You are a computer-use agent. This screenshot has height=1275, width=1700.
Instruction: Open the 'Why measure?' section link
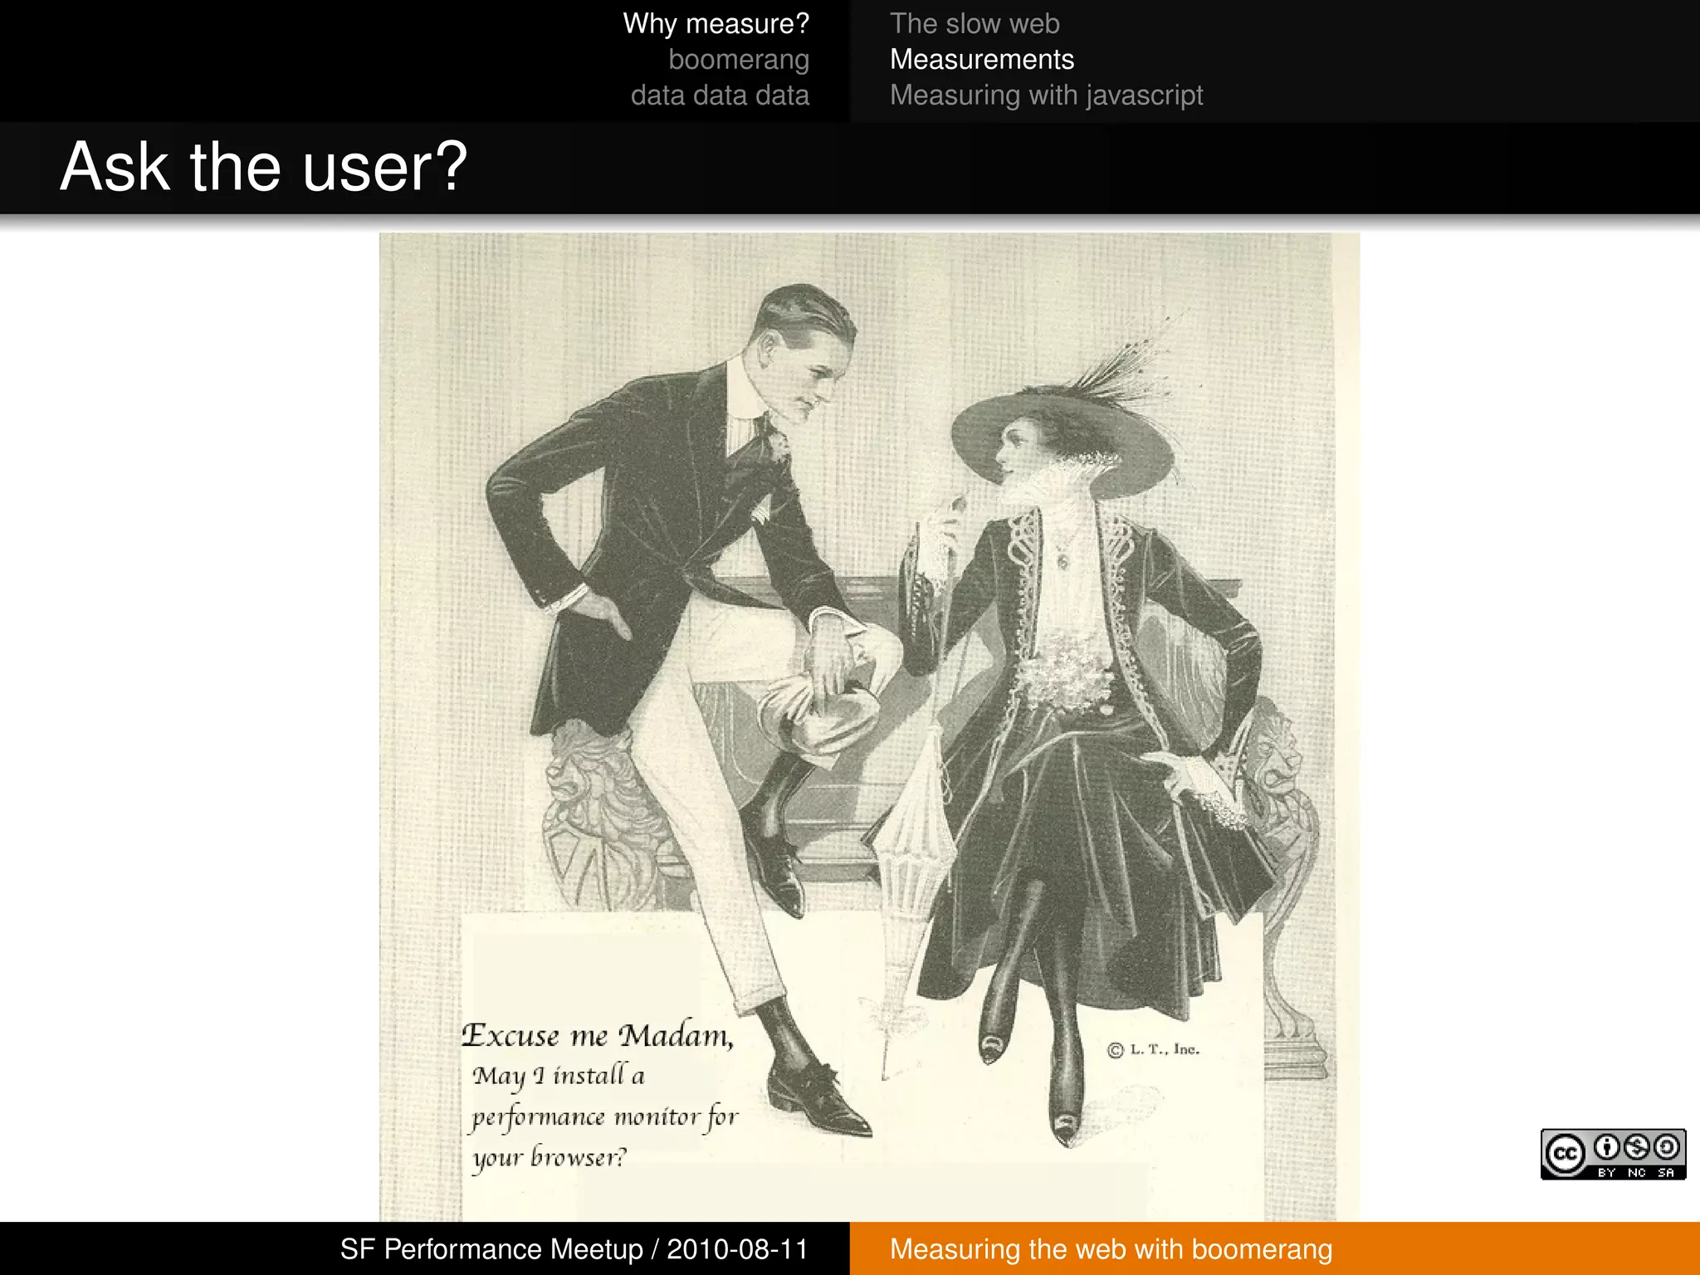716,23
